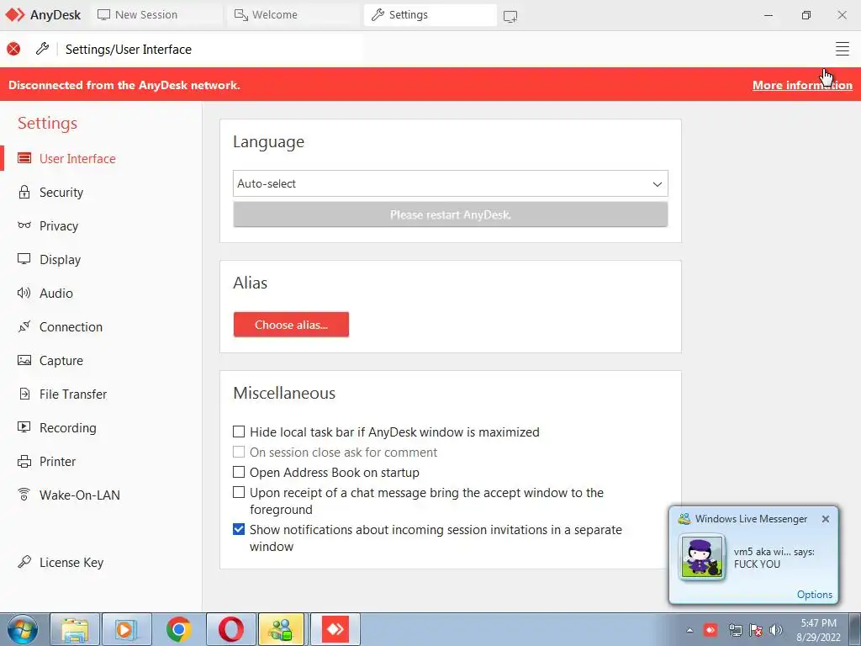Open Options in the Messenger notification

[x=814, y=595]
